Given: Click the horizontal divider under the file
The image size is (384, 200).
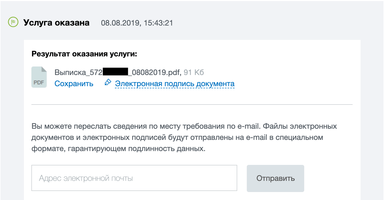Looking at the screenshot, I should 192,105.
